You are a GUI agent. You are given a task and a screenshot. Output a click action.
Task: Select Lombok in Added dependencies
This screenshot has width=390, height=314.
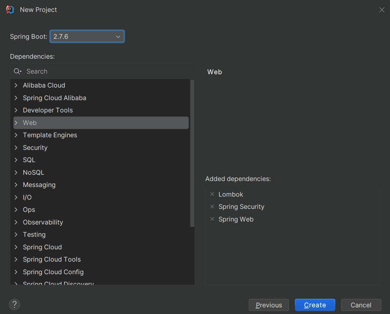(231, 194)
